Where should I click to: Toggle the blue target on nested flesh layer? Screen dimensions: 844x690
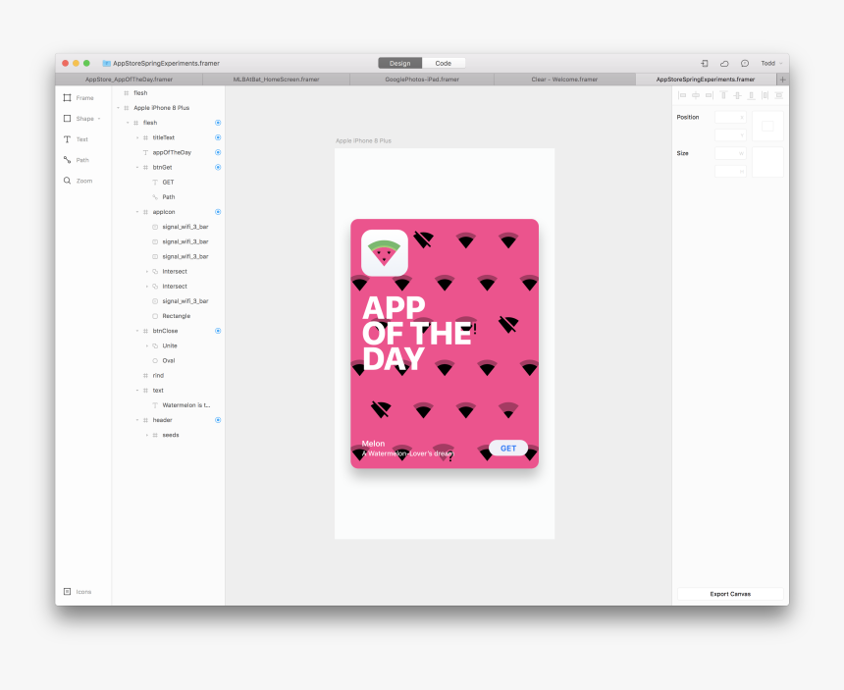(x=218, y=123)
